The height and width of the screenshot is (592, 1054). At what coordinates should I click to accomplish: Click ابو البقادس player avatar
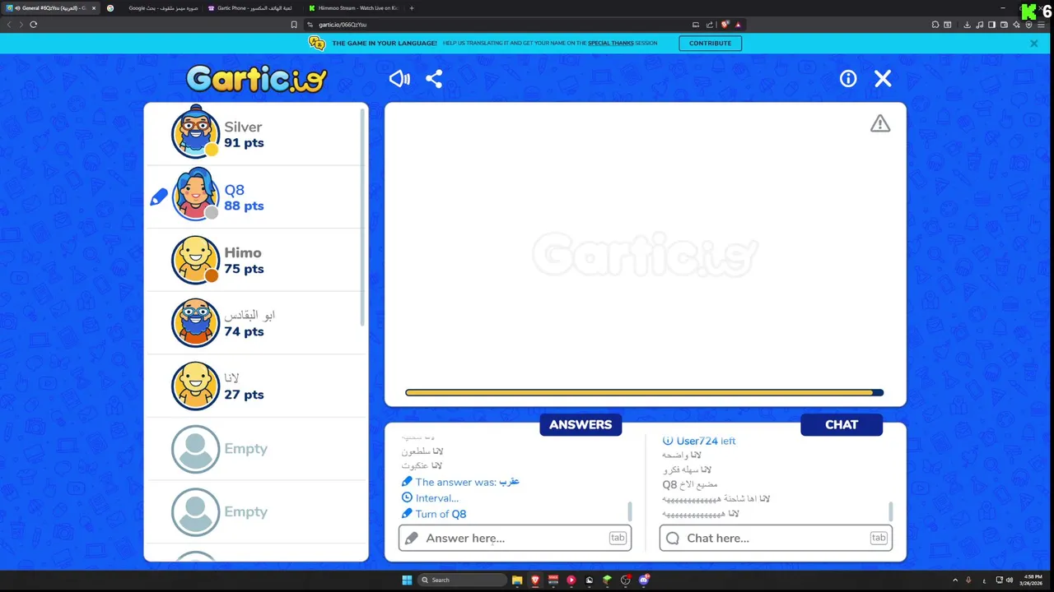coord(195,322)
